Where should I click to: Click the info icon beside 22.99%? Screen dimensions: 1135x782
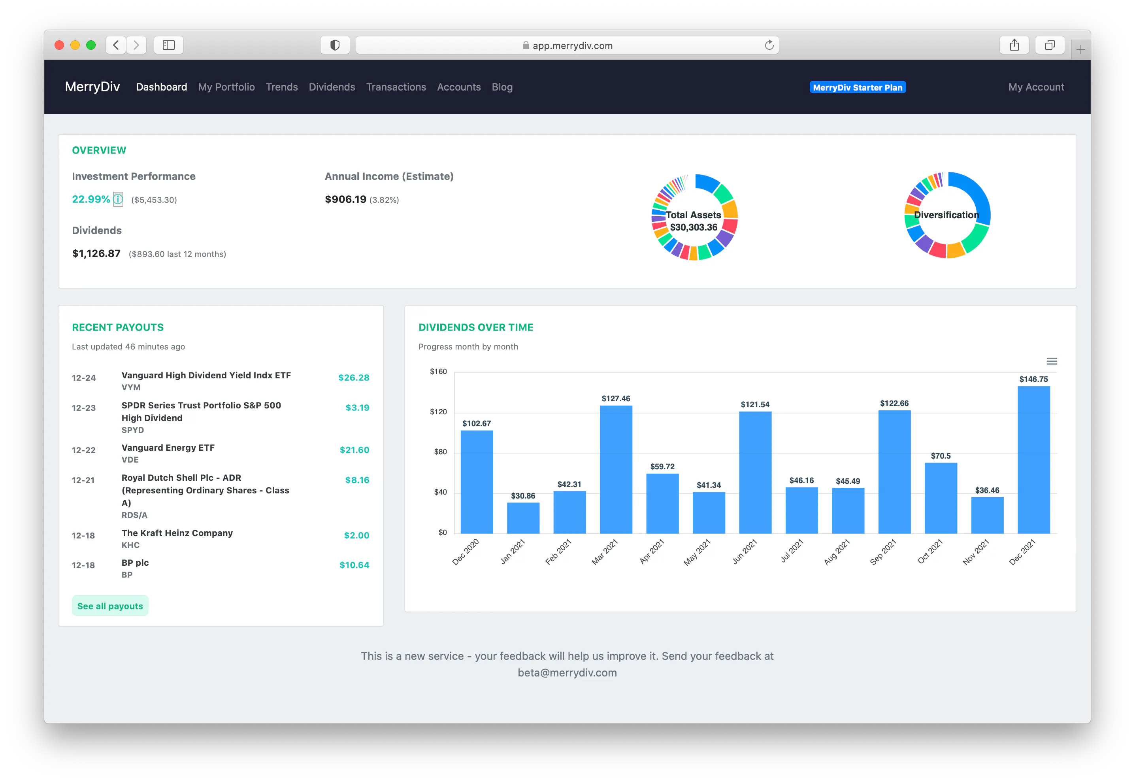pyautogui.click(x=118, y=199)
